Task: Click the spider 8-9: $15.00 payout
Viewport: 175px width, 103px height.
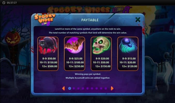Action: 129,58
